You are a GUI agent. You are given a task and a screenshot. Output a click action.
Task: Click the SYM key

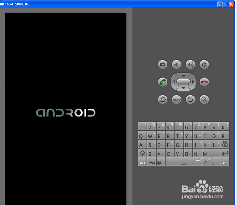tap(152, 162)
